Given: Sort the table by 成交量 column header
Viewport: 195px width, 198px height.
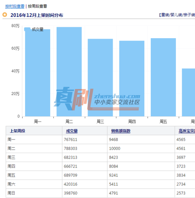Looking at the screenshot, I should [x=72, y=131].
